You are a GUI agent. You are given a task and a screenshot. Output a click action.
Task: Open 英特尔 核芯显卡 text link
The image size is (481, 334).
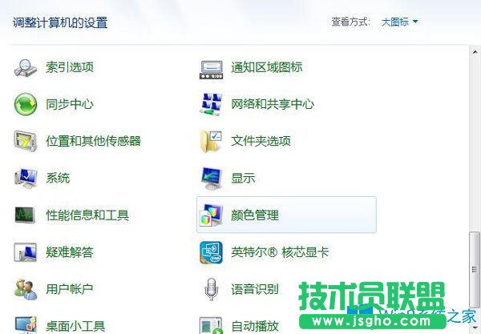[x=280, y=252]
